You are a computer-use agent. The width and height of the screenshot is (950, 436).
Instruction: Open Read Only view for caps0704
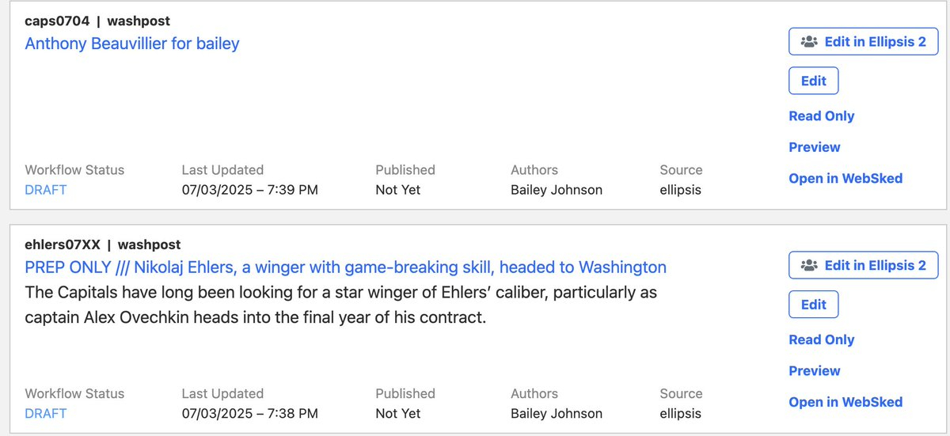[x=821, y=116]
